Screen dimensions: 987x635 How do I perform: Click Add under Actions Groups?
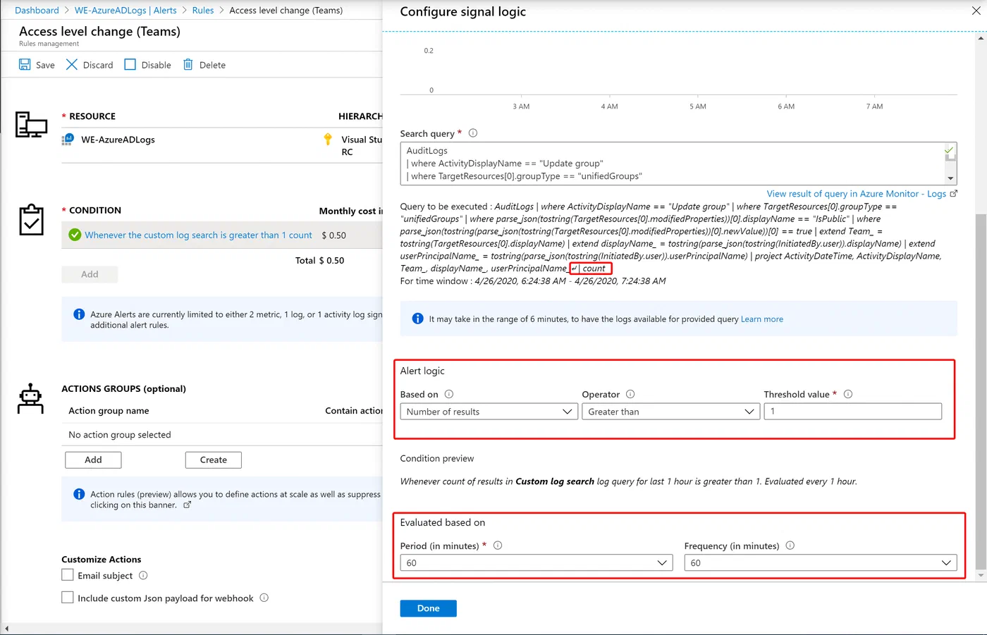[93, 460]
